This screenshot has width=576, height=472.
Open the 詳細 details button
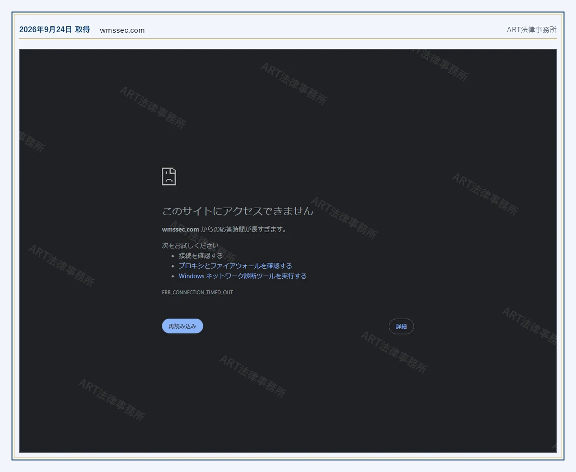[x=401, y=326]
